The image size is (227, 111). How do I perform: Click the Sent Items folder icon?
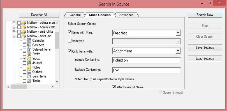[29, 76]
